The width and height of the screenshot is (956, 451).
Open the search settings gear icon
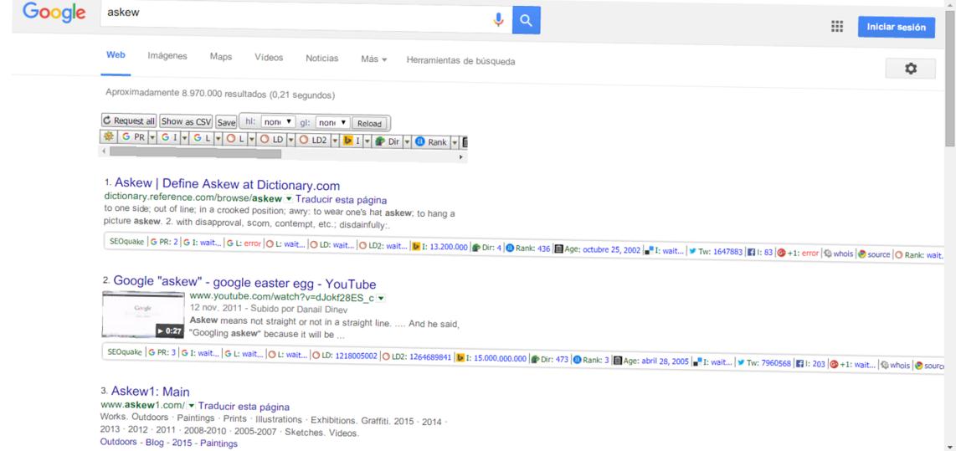coord(910,69)
